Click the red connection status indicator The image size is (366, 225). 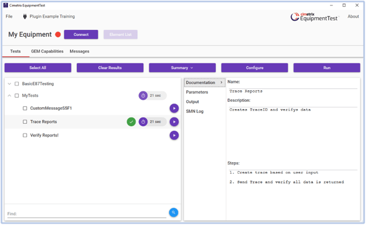[x=58, y=35]
